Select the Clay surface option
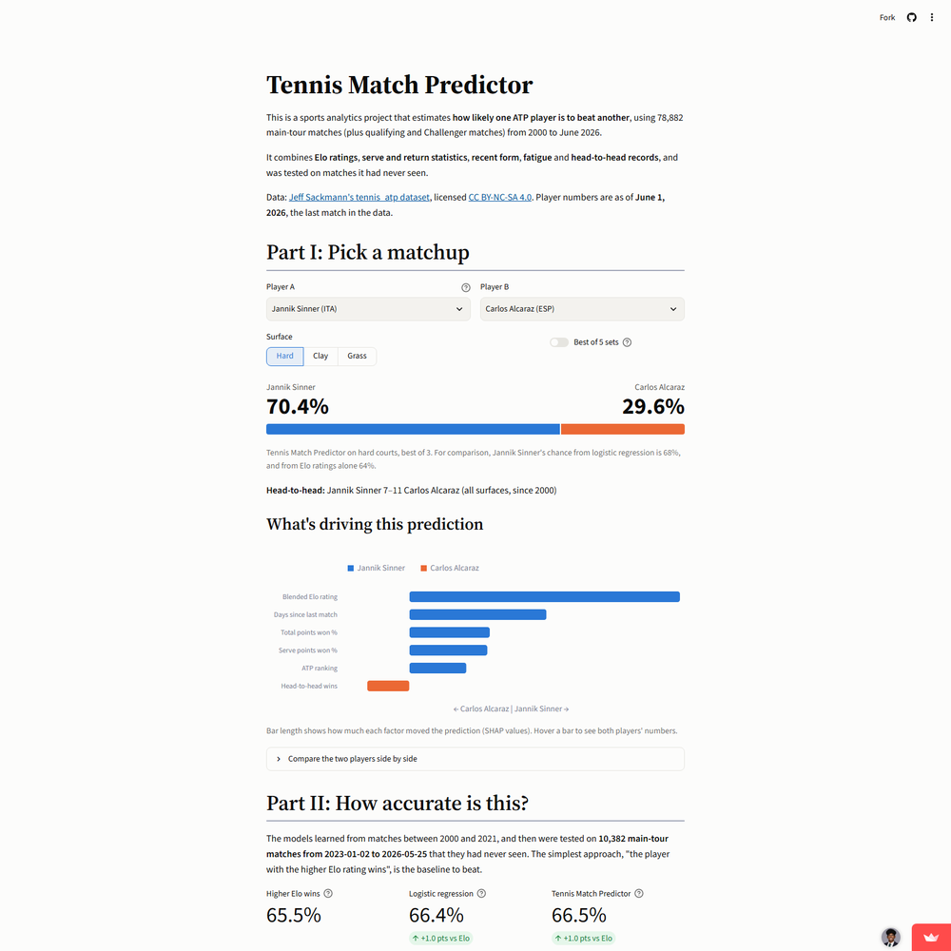The width and height of the screenshot is (951, 951). click(320, 356)
